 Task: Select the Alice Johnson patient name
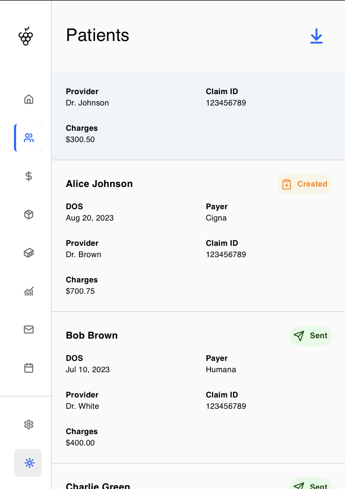click(x=99, y=184)
